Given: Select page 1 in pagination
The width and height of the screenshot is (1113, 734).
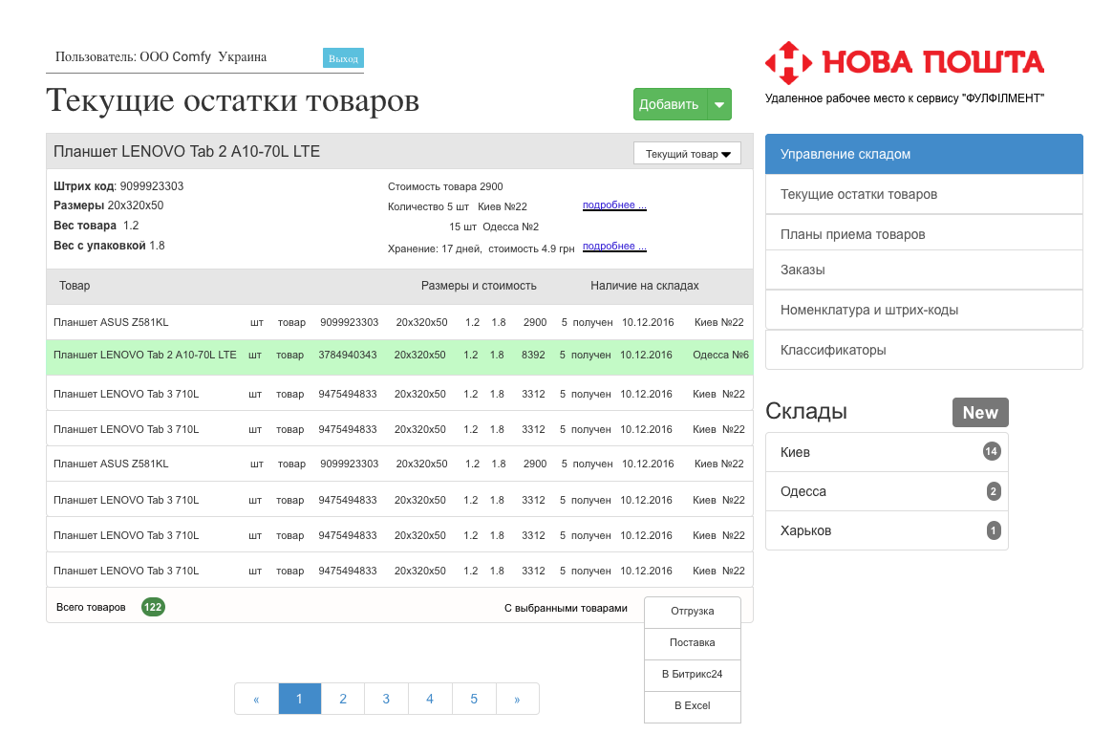Looking at the screenshot, I should point(300,700).
